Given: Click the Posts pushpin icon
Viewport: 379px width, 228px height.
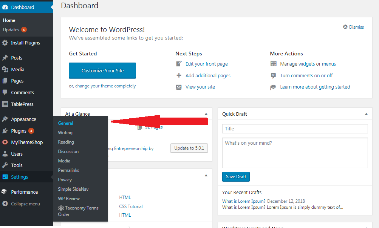Looking at the screenshot, I should point(5,58).
